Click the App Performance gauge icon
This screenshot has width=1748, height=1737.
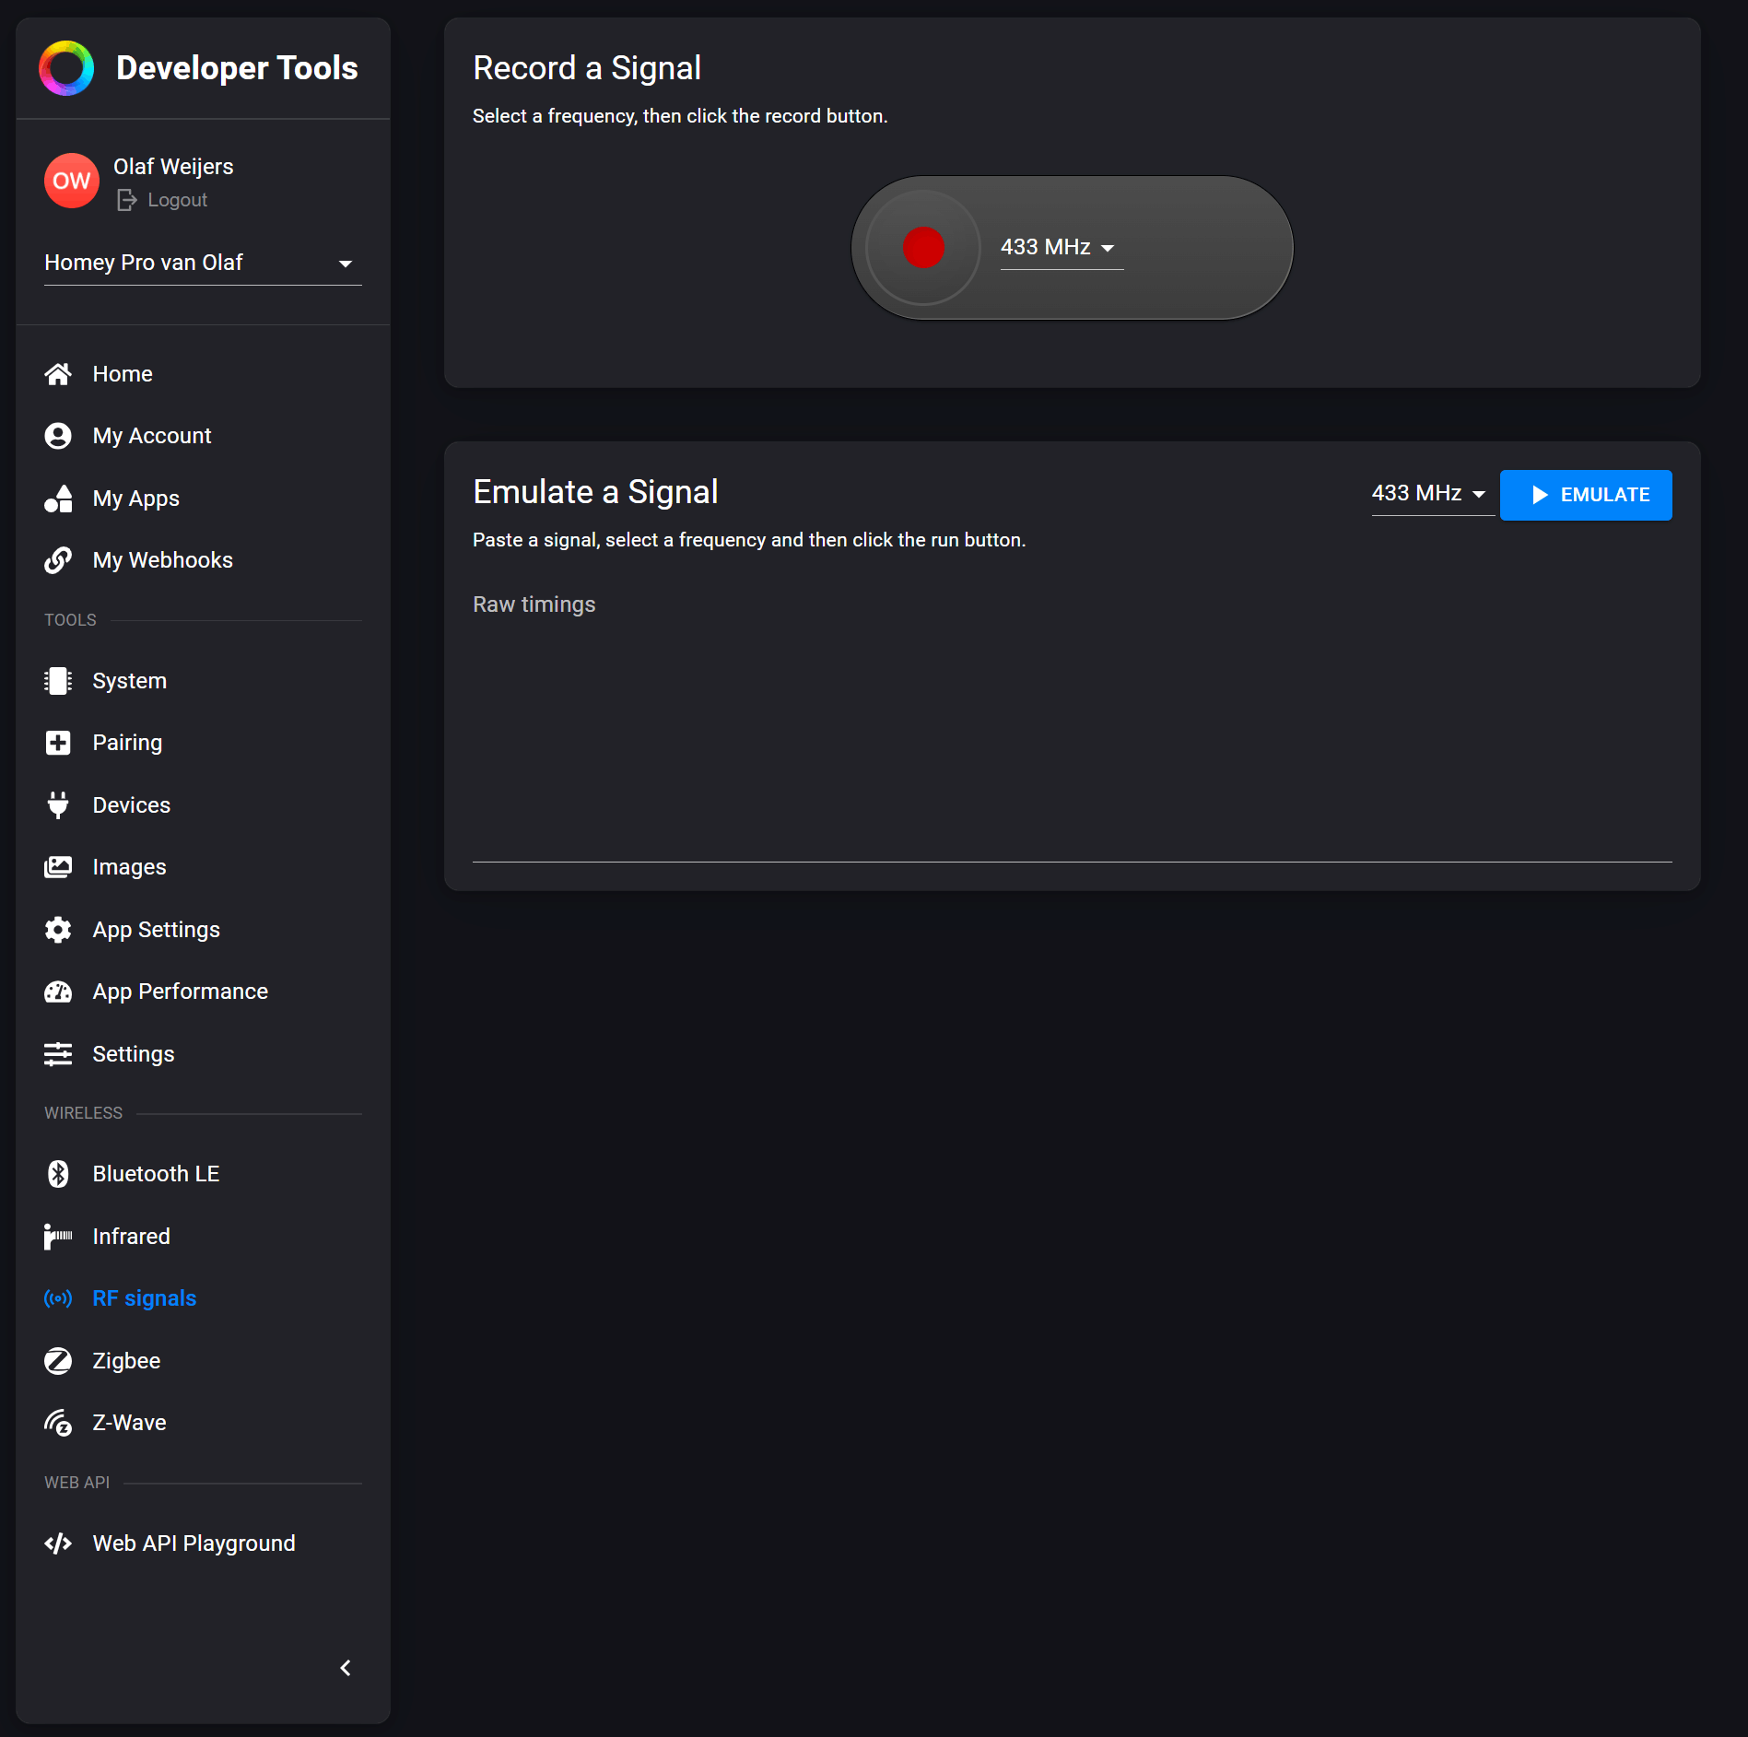click(x=58, y=992)
